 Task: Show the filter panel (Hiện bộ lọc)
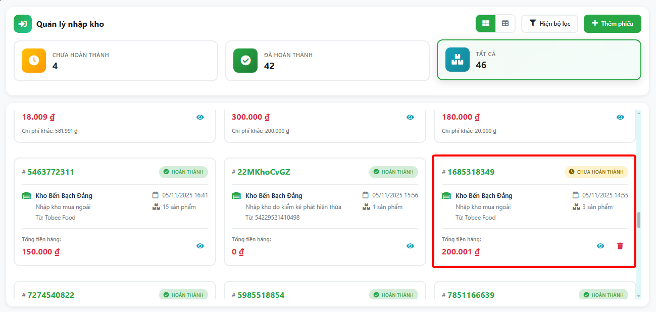click(x=549, y=24)
